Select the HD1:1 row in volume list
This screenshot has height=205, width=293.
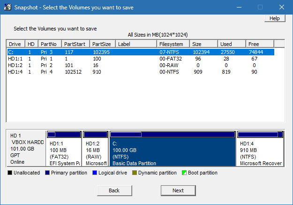point(141,59)
